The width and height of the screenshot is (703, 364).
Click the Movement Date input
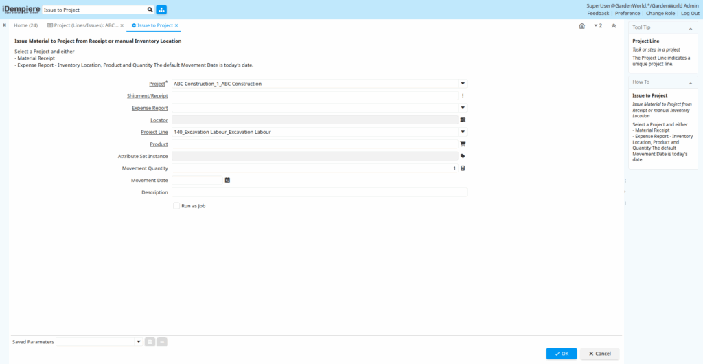point(197,180)
